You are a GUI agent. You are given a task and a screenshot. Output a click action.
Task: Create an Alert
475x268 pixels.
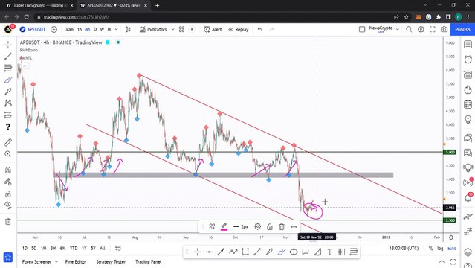213,30
